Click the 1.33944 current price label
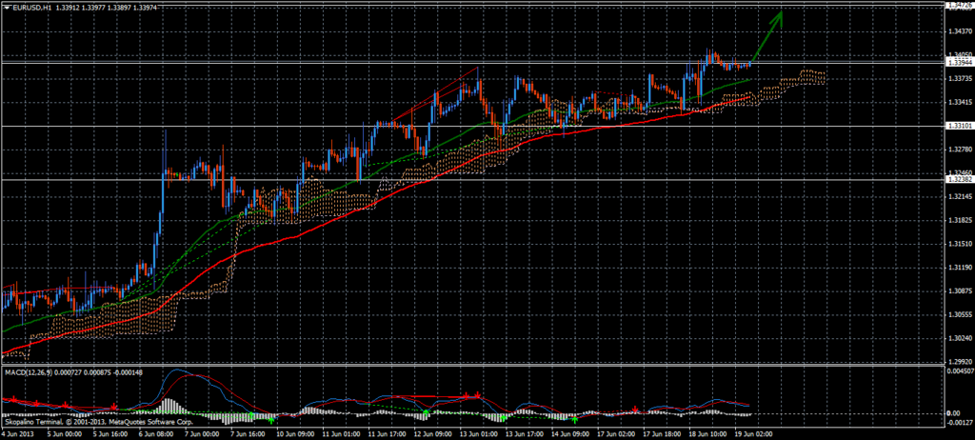975x440 pixels. point(959,63)
